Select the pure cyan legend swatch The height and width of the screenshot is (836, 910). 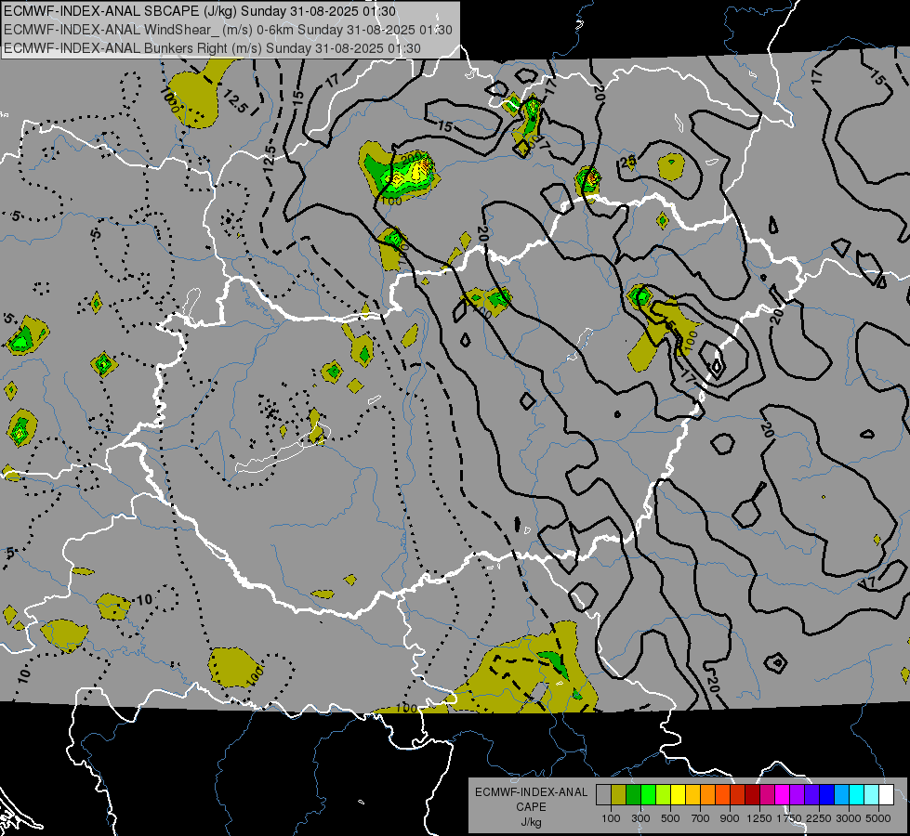point(857,794)
